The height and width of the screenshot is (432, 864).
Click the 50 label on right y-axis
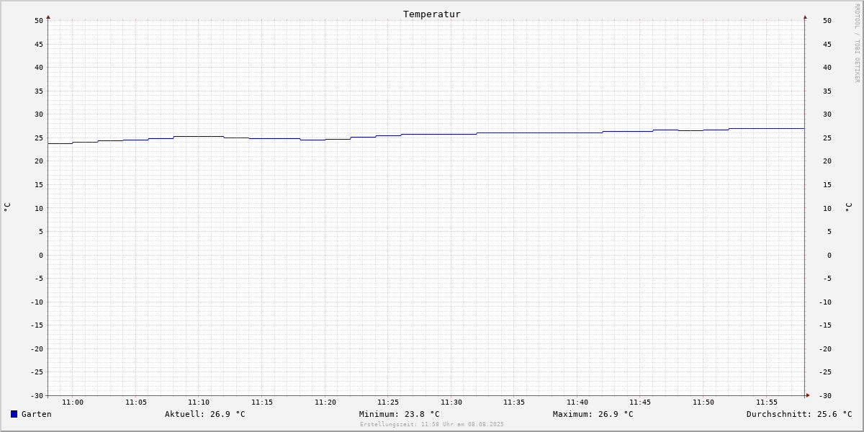[827, 21]
